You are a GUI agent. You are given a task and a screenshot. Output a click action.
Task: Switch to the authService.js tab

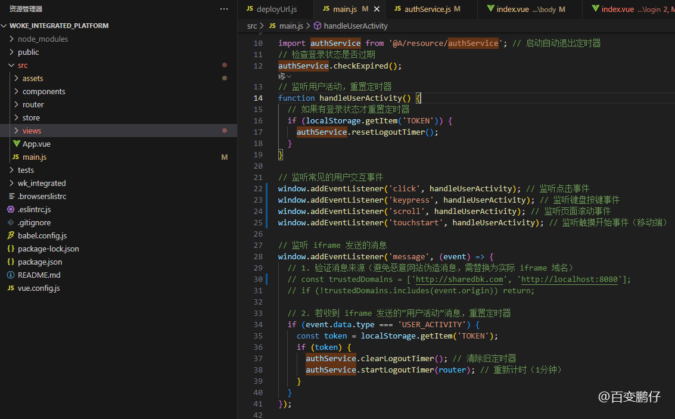tap(427, 9)
